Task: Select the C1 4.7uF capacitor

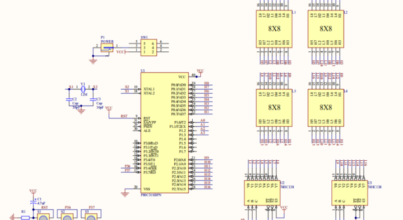Action: 33,202
